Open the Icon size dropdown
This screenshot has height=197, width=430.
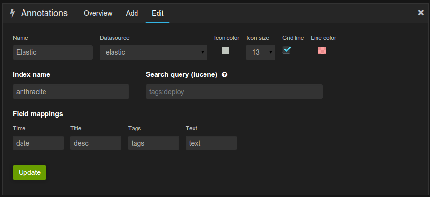pos(260,52)
